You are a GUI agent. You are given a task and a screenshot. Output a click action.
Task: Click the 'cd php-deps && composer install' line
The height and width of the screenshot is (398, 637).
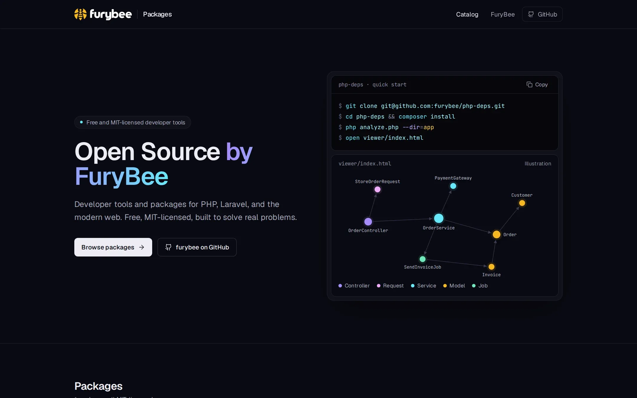click(x=397, y=116)
